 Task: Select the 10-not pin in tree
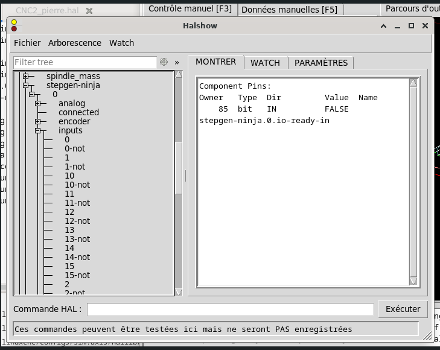77,185
